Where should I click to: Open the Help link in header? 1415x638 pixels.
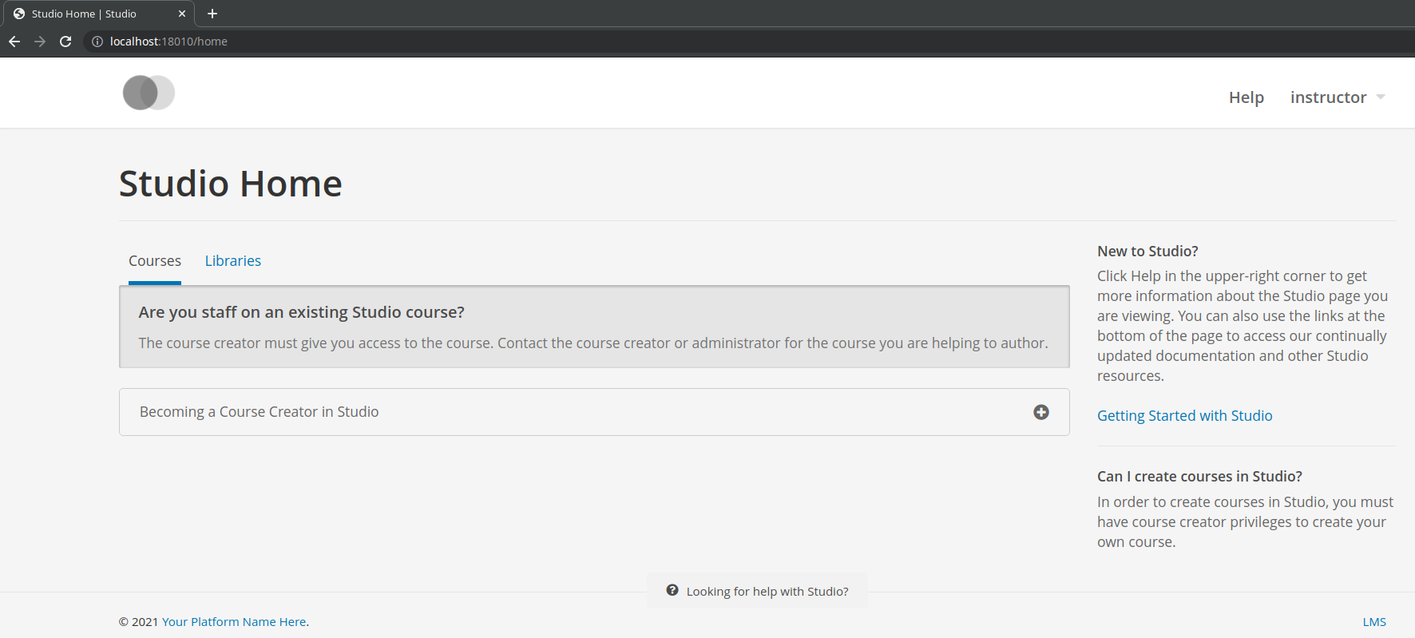1247,97
